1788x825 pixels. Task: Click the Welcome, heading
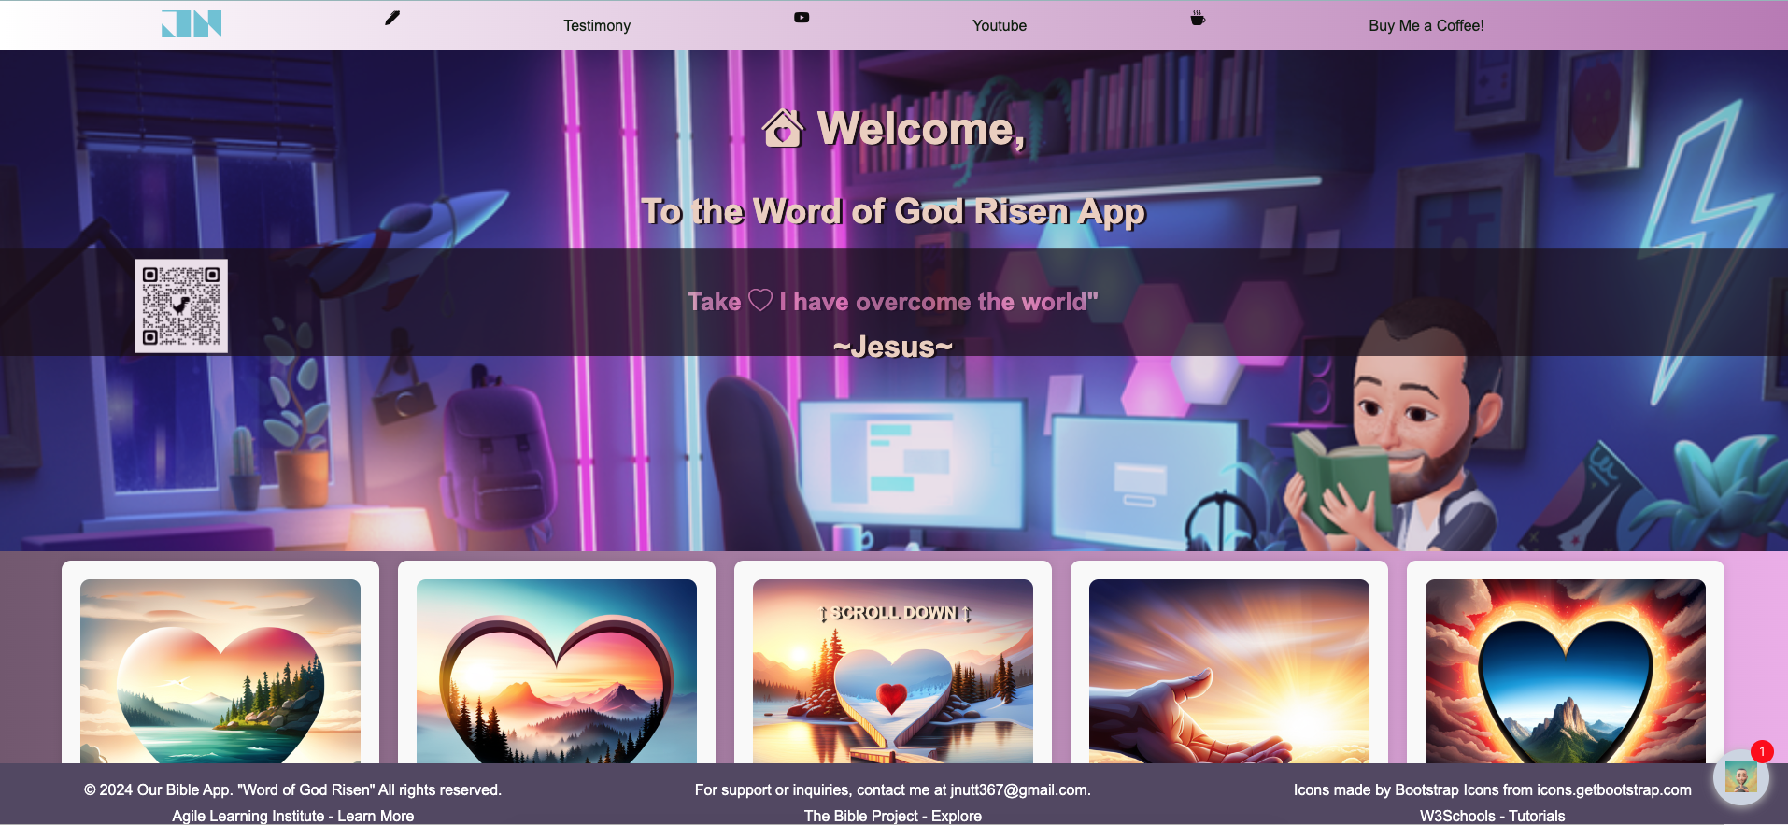[921, 128]
